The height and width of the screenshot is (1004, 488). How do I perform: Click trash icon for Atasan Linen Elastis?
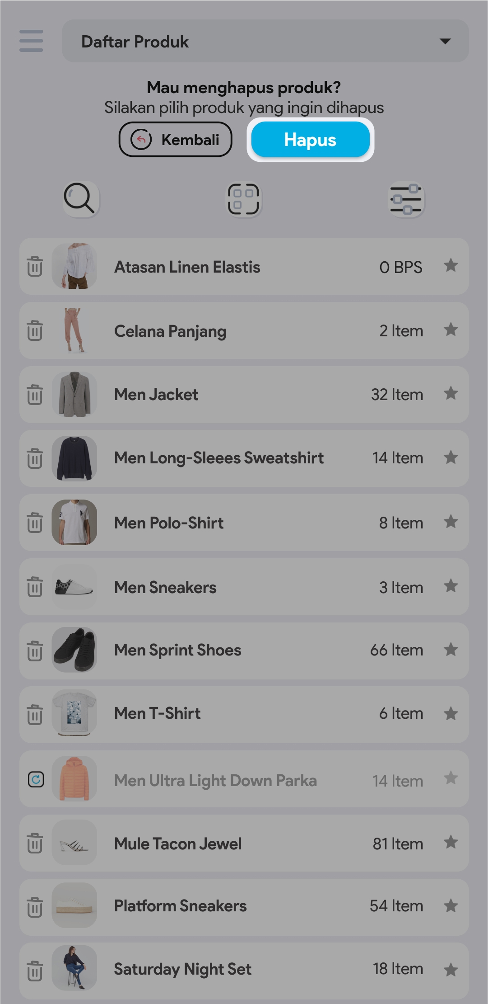(35, 266)
